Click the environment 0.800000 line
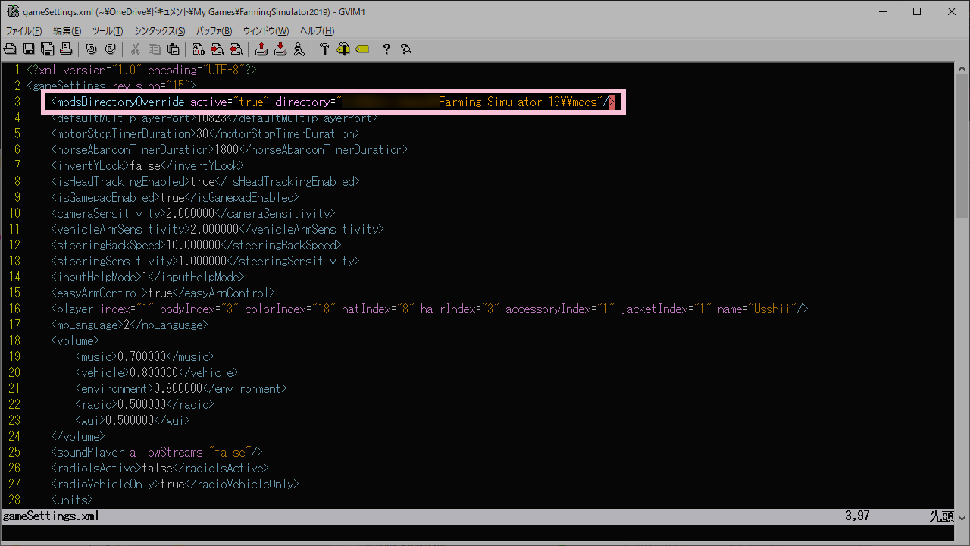970x546 pixels. click(181, 388)
